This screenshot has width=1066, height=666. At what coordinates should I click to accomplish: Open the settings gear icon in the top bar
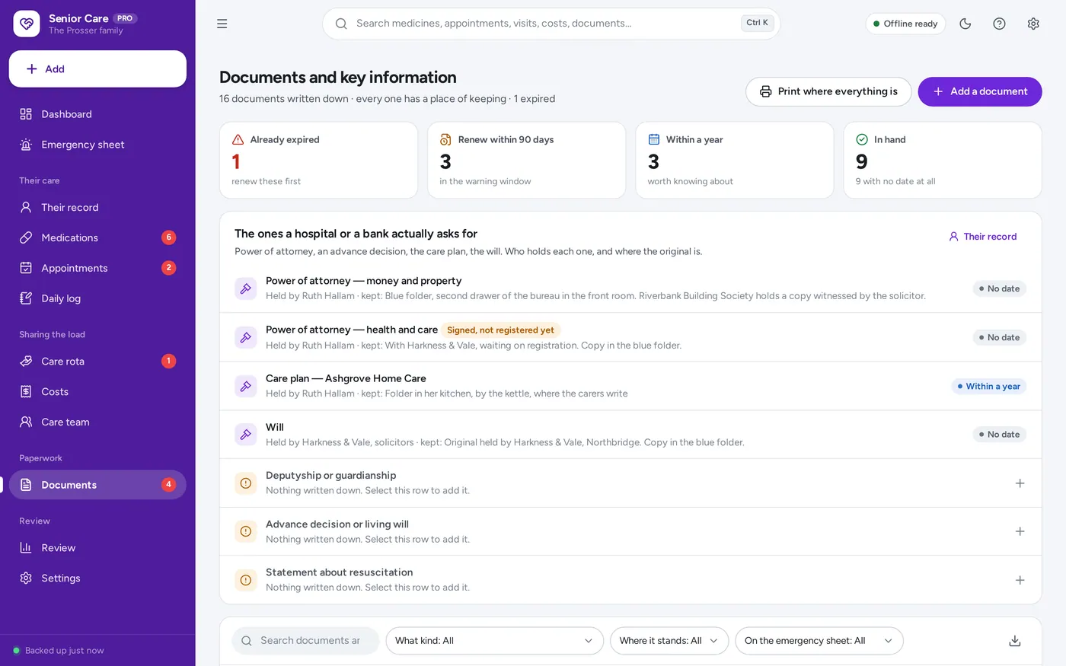pyautogui.click(x=1033, y=24)
